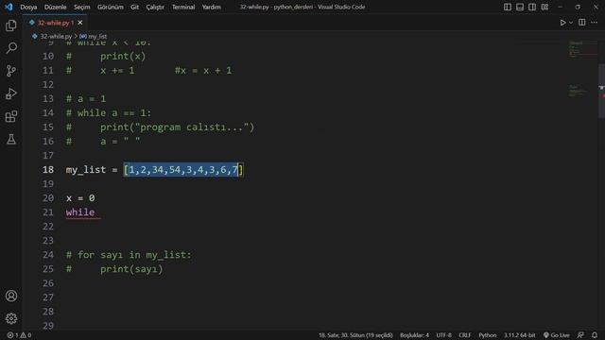The width and height of the screenshot is (605, 340).
Task: Open the Seçim menu
Action: [x=82, y=7]
